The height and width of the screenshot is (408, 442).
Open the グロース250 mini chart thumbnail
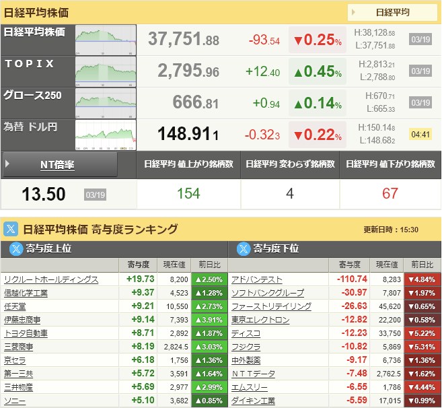tap(106, 103)
